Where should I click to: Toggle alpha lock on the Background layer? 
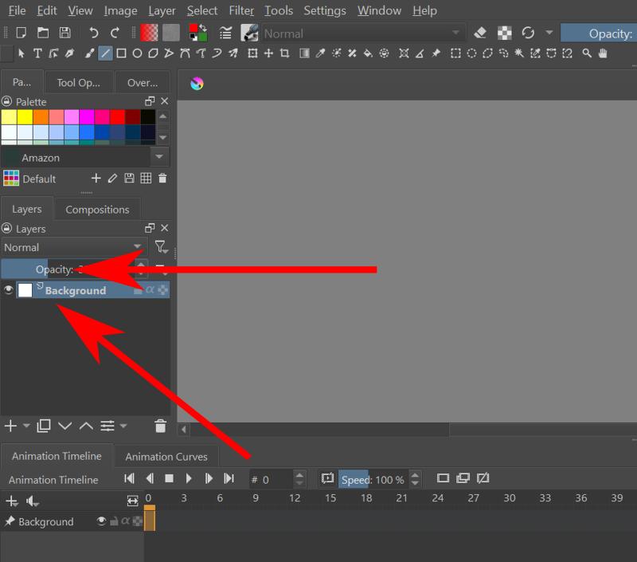click(x=150, y=289)
